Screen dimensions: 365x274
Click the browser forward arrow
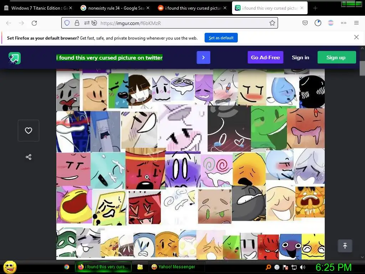pos(21,23)
